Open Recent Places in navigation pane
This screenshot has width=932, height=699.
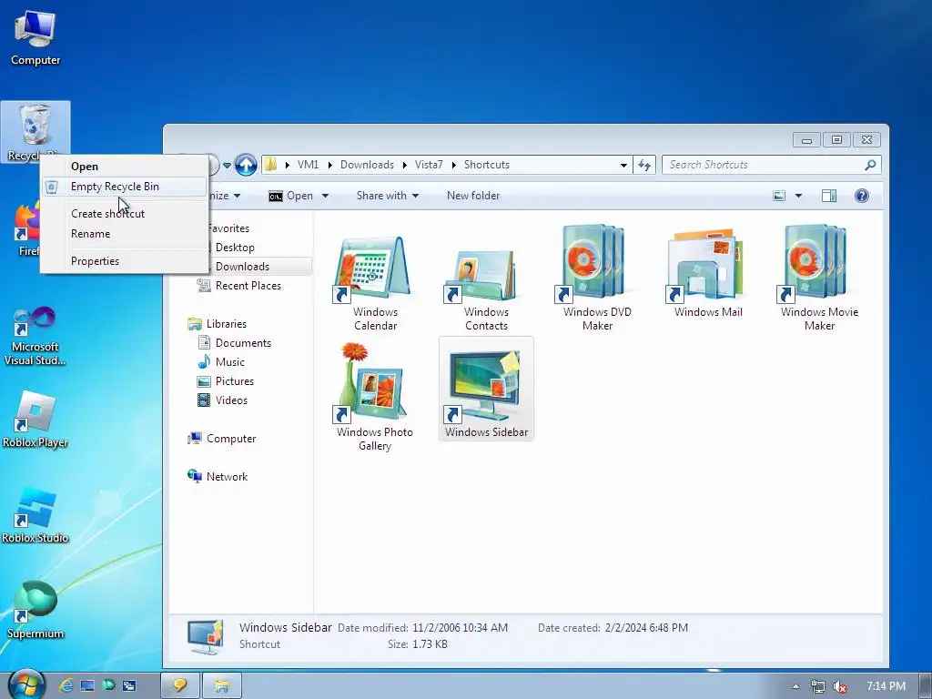[x=239, y=286]
